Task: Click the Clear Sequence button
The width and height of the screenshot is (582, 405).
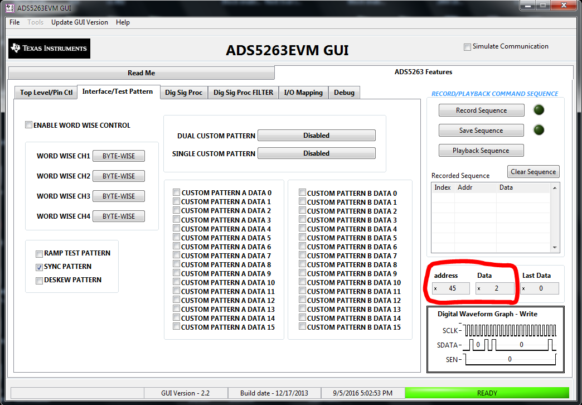Action: point(533,172)
